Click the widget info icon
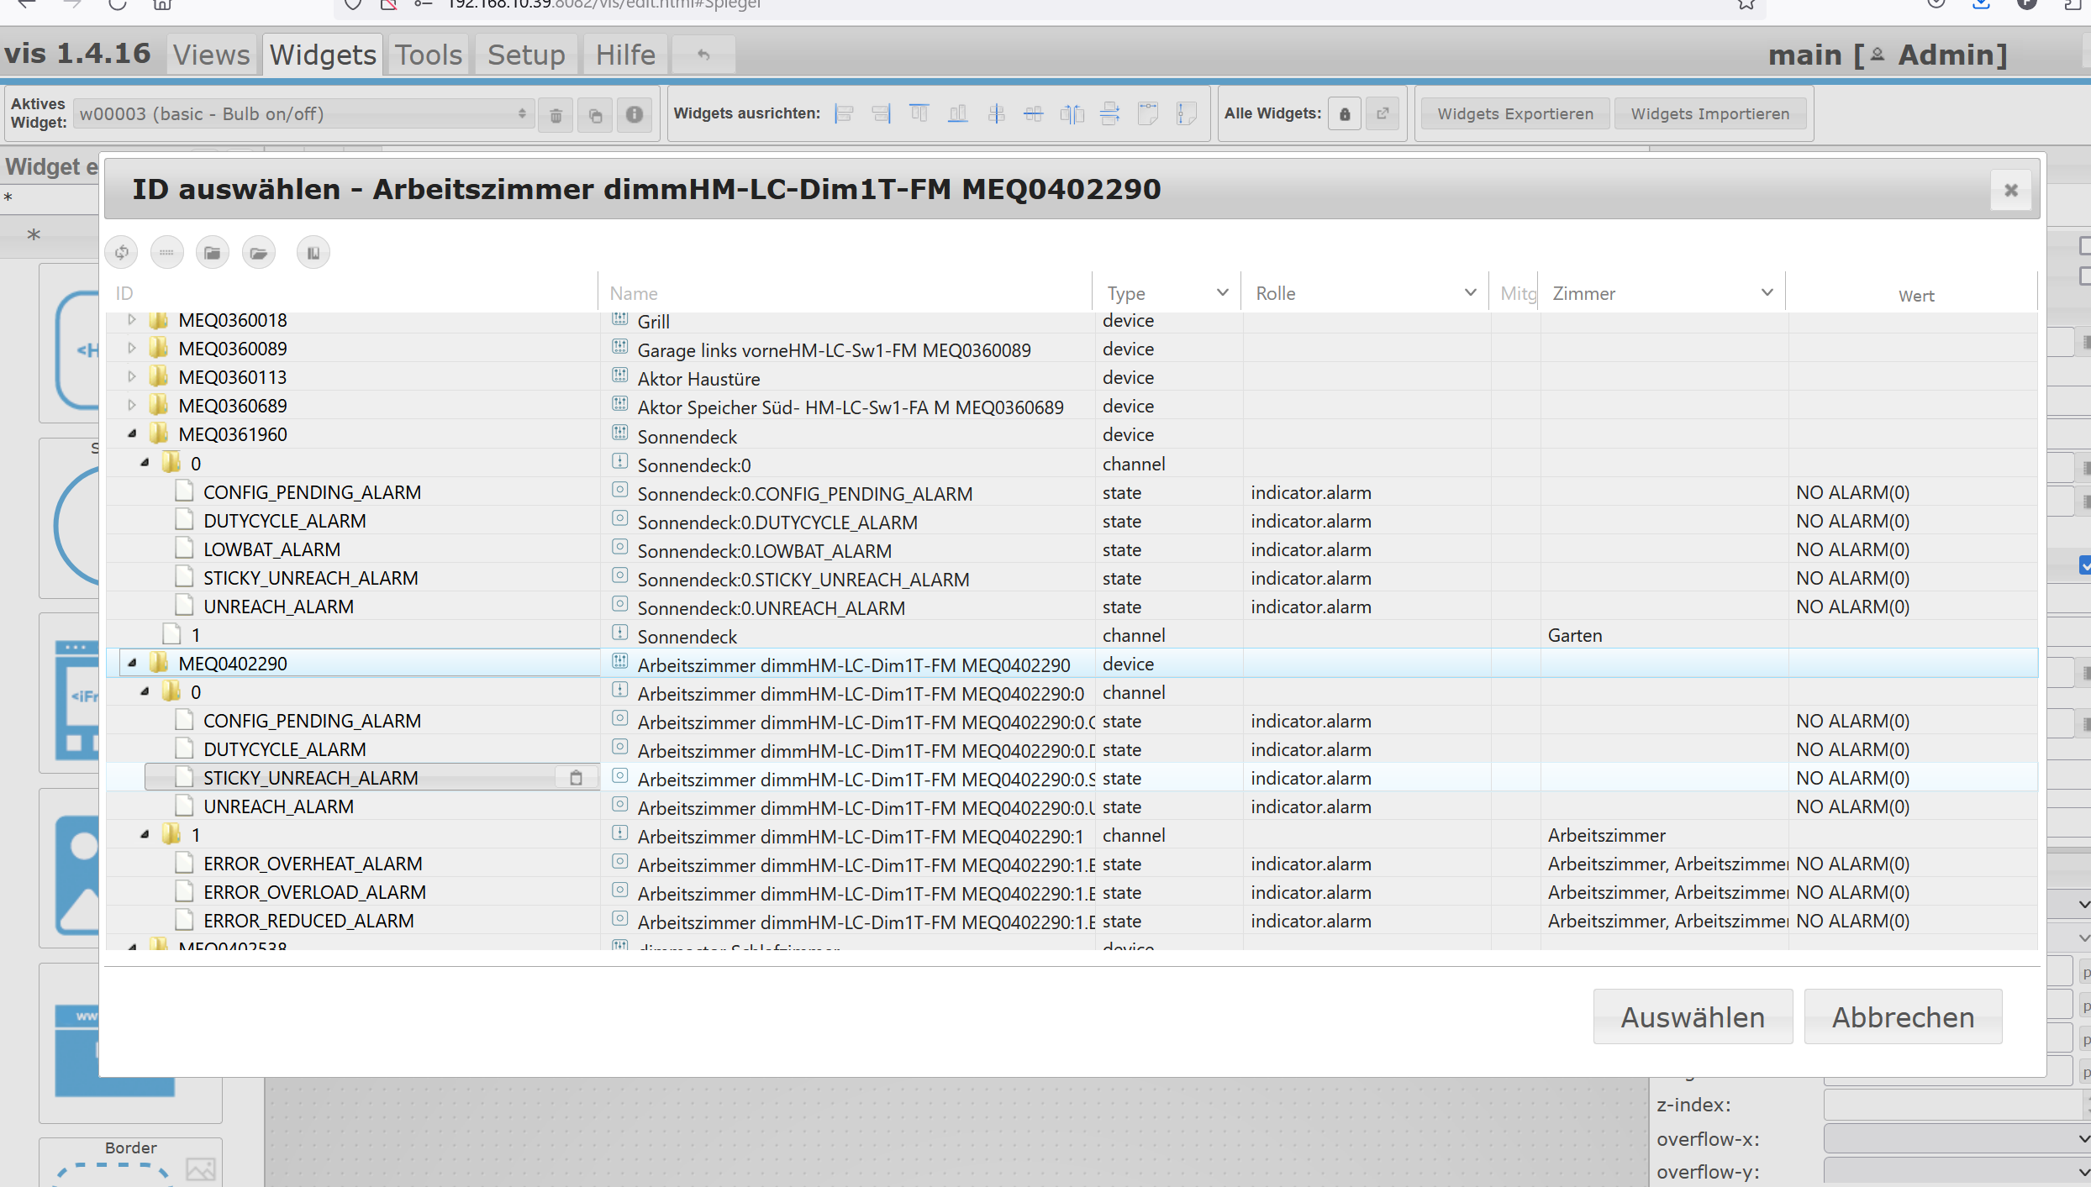 tap(635, 114)
